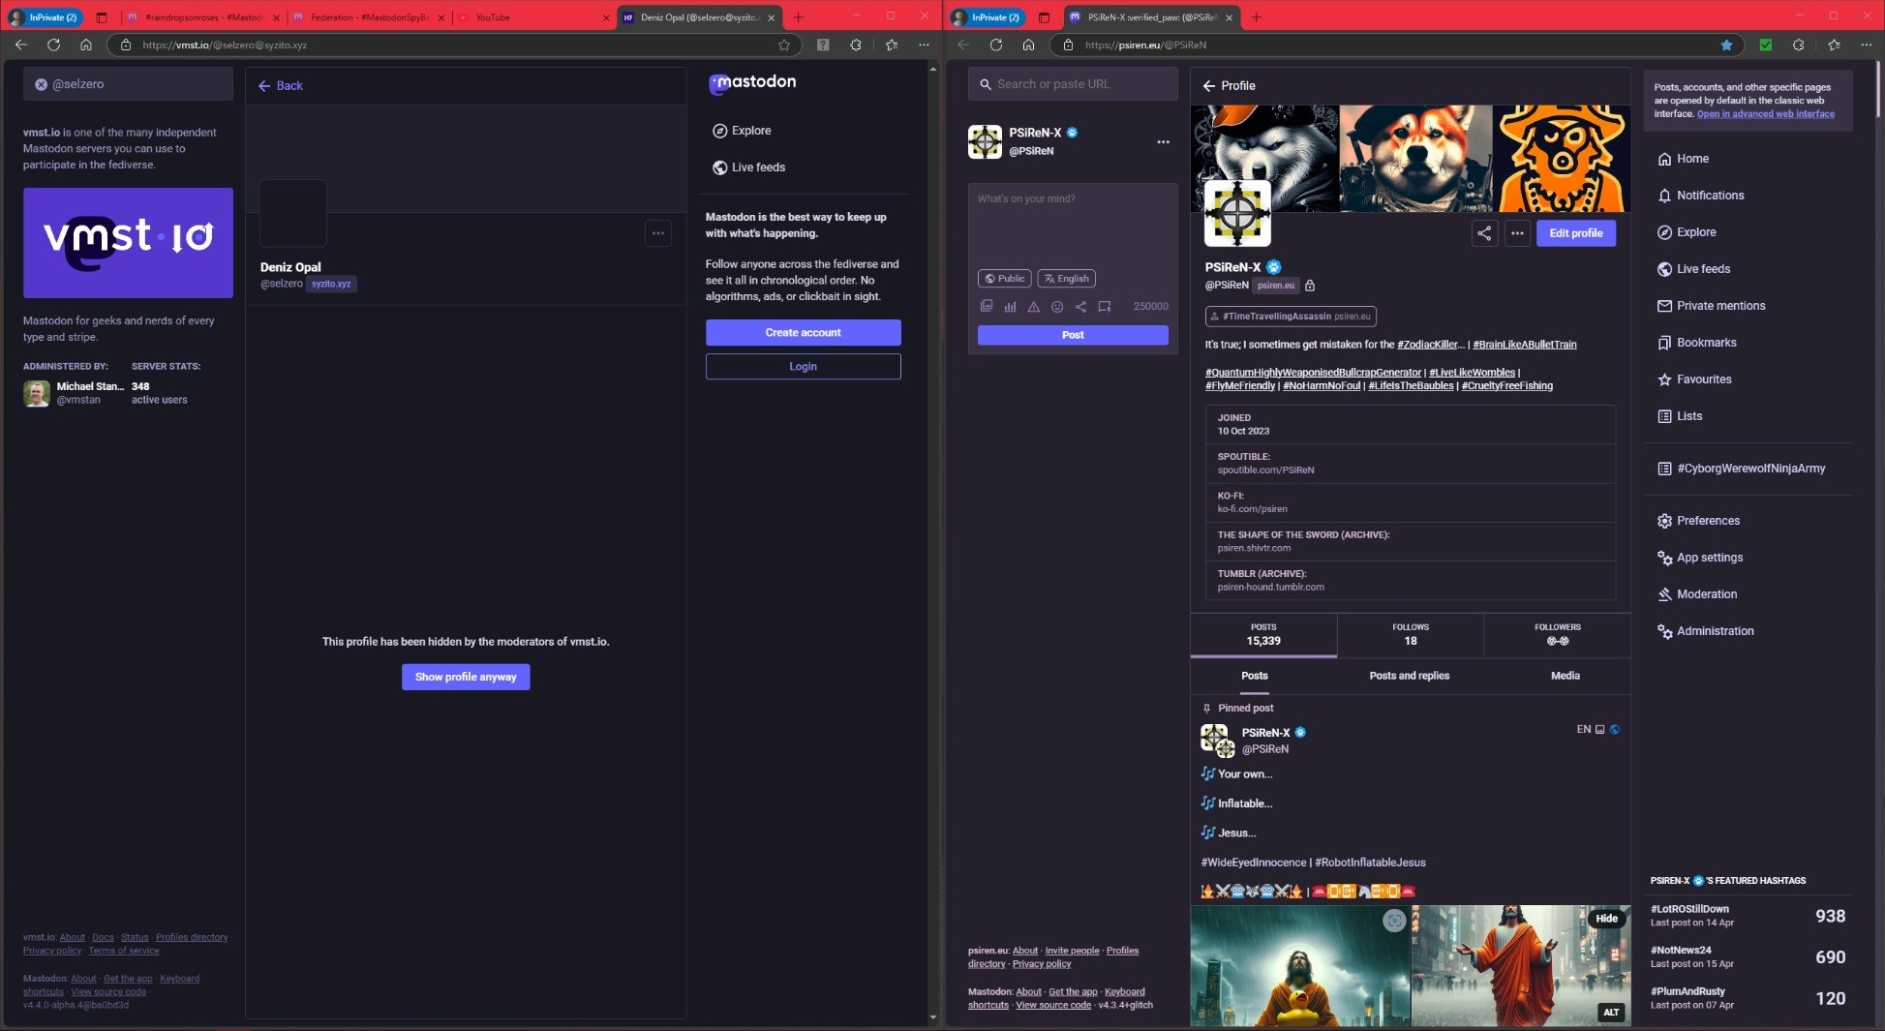This screenshot has height=1031, width=1885.
Task: Select the #raindropsonroses browser tab
Action: [201, 17]
